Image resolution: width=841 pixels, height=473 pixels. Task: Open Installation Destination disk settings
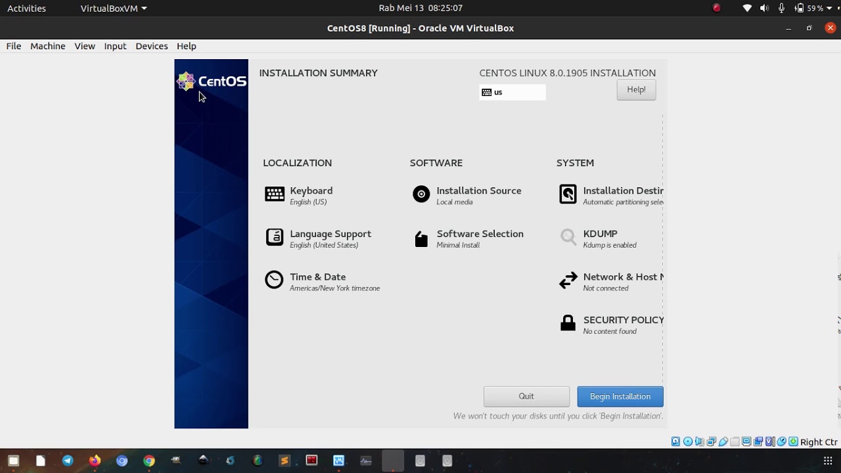pos(611,195)
